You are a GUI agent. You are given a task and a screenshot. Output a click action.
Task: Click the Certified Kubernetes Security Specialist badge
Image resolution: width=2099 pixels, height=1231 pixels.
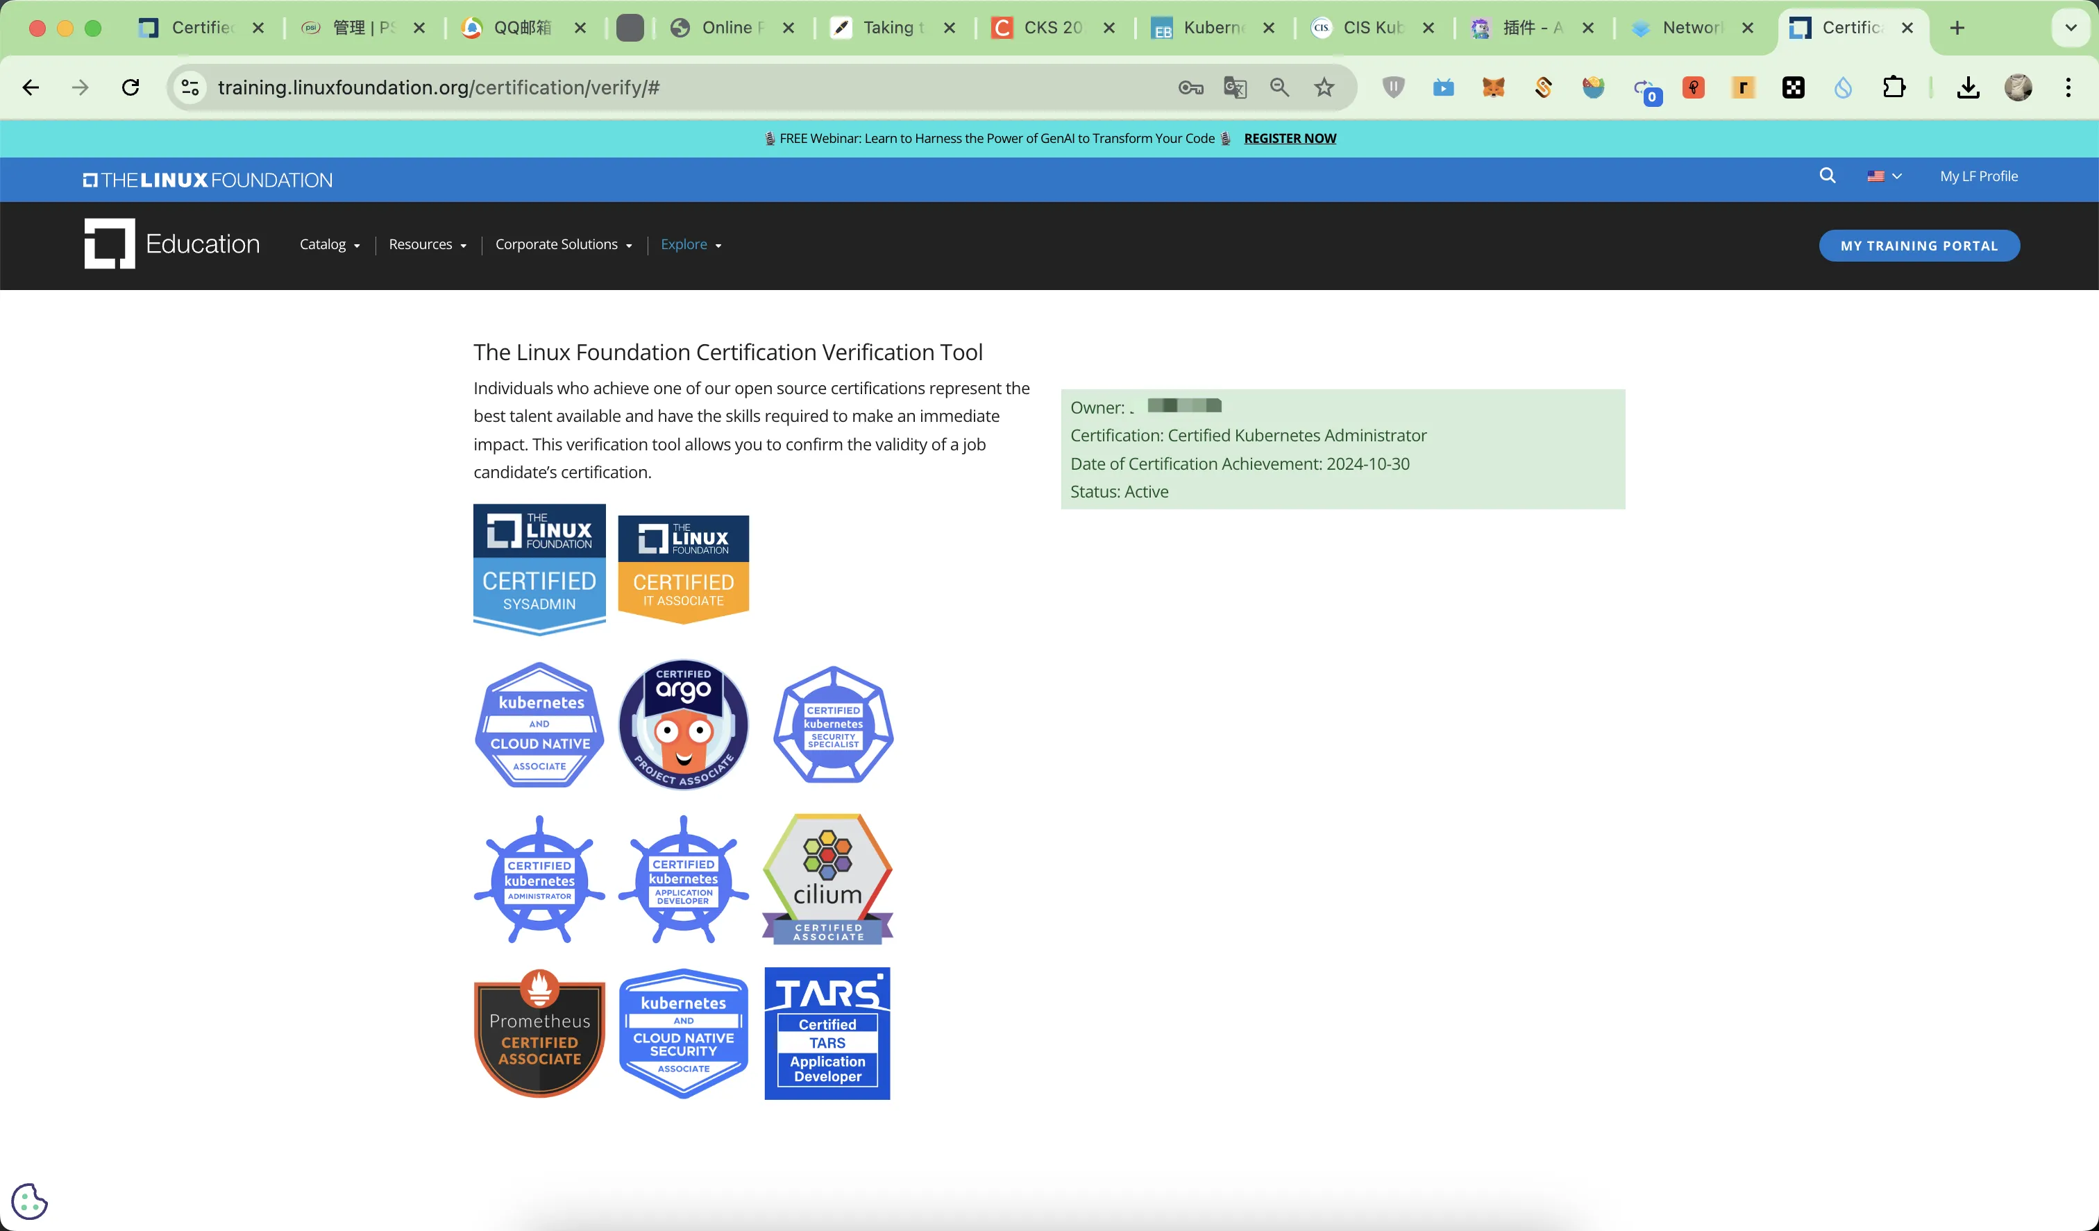pyautogui.click(x=833, y=724)
